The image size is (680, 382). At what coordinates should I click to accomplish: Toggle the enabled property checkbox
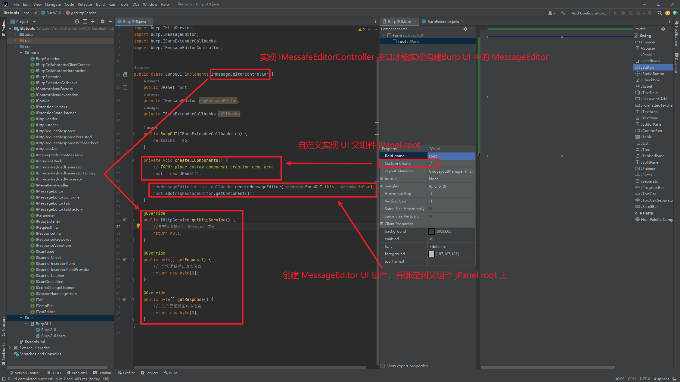tap(431, 239)
